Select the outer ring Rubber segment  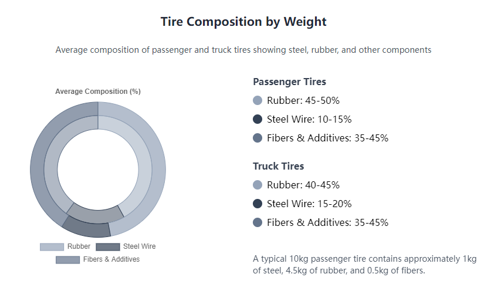coord(158,170)
